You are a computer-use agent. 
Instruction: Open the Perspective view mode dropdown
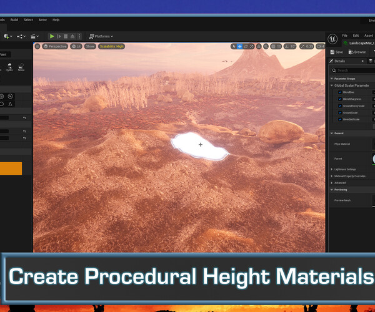[55, 46]
